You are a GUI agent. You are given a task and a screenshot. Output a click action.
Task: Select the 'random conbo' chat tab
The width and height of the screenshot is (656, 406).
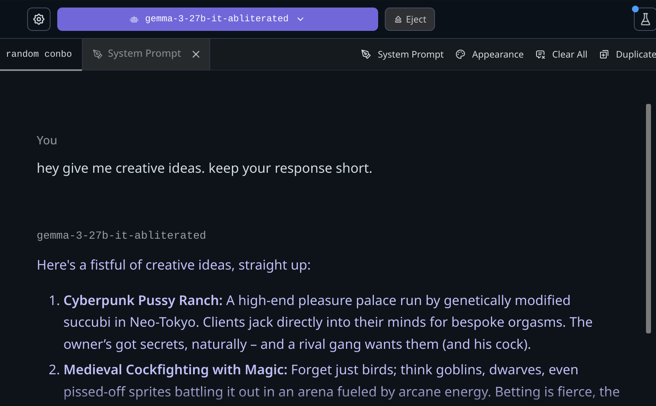39,54
